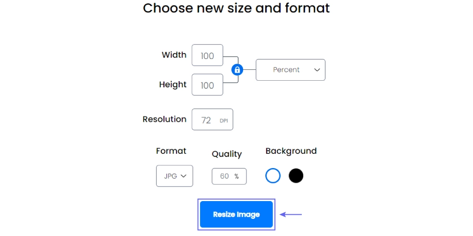This screenshot has height=236, width=473.
Task: Click the "Choose new size and format" heading
Action: coord(236,8)
